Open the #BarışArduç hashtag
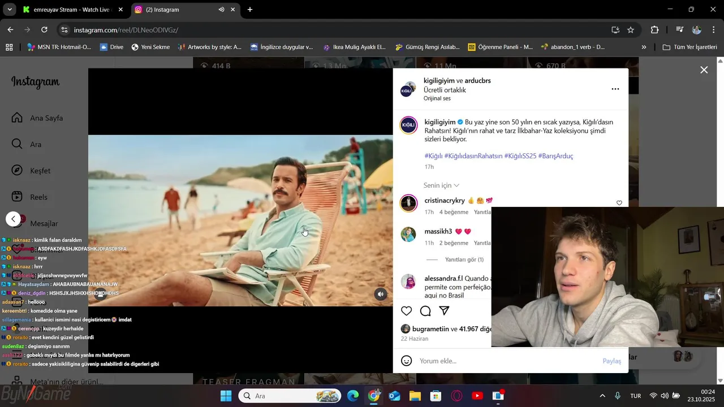The image size is (724, 407). tap(555, 155)
